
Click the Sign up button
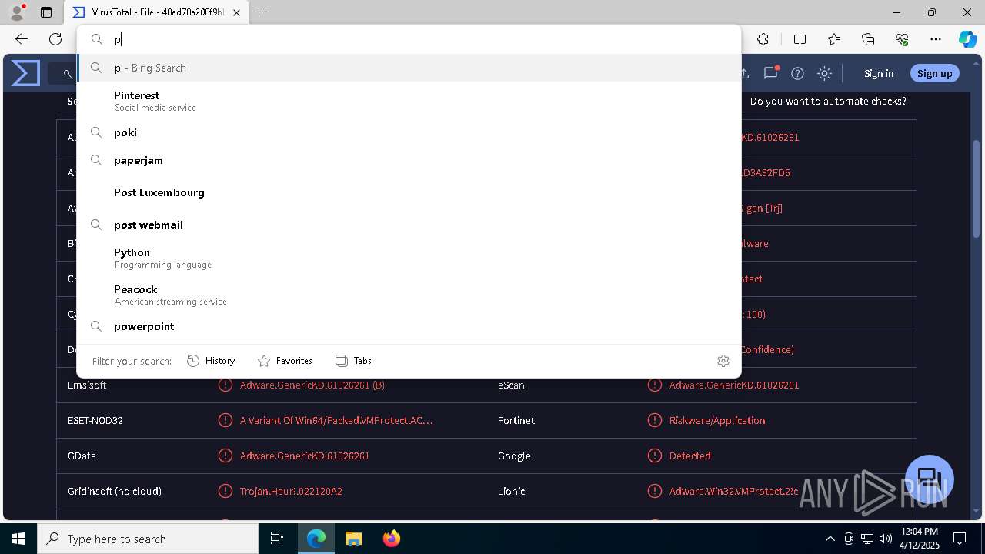tap(935, 73)
